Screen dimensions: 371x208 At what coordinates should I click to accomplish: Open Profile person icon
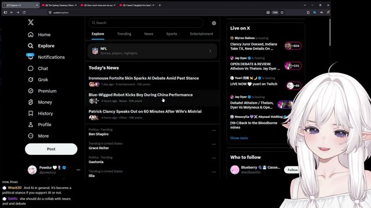[x=31, y=125]
